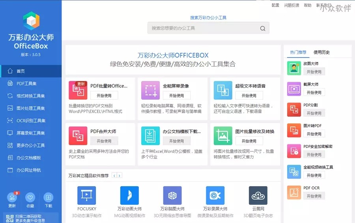Open the 更新 updates icon with badge
The height and width of the screenshot is (223, 355).
point(12,197)
